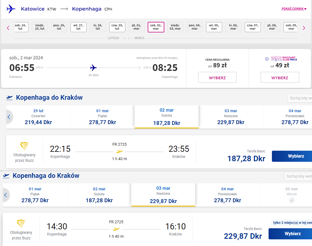Click 'tylko 3 miejsc(a) w tej cenie' notice
Image resolution: width=312 pixels, height=246 pixels.
(292, 223)
